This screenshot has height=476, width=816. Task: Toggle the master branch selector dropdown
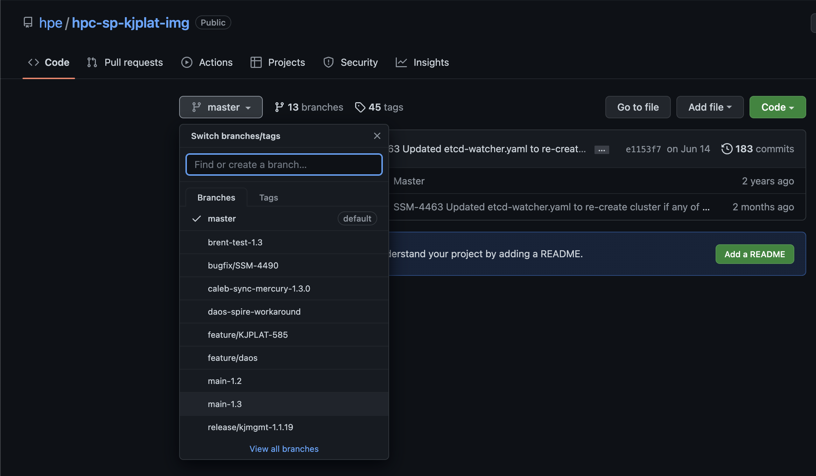click(221, 107)
